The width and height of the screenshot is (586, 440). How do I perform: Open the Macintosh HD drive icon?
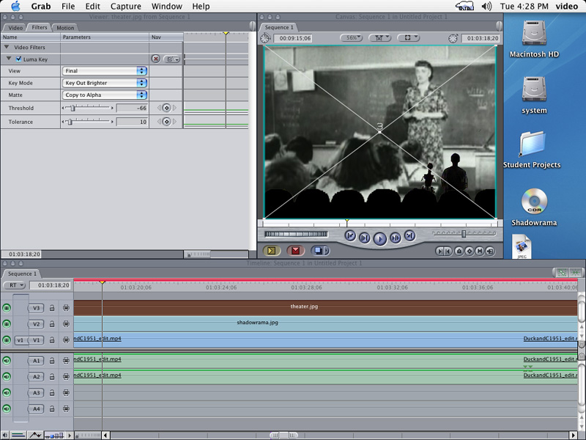(534, 34)
